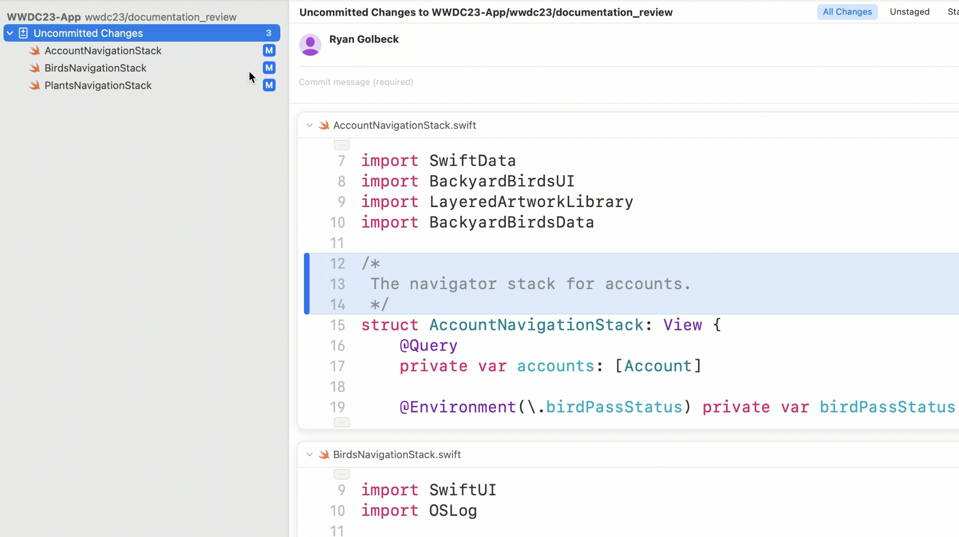
Task: Collapse the BirdsNavigationStack.swift diff section
Action: click(309, 455)
